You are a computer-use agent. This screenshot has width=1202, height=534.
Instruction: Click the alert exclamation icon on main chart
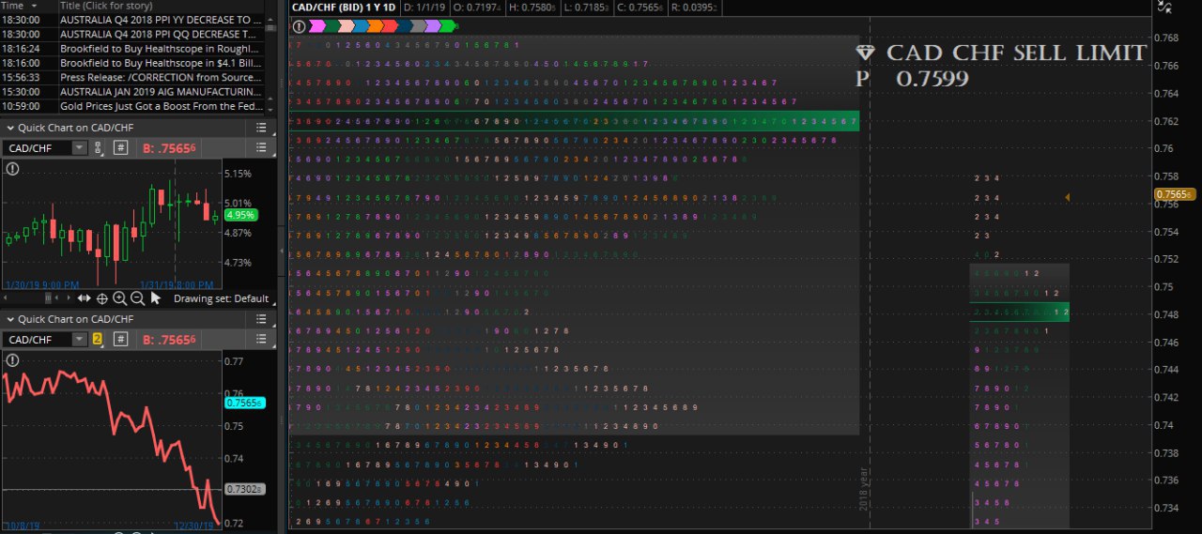tap(300, 26)
